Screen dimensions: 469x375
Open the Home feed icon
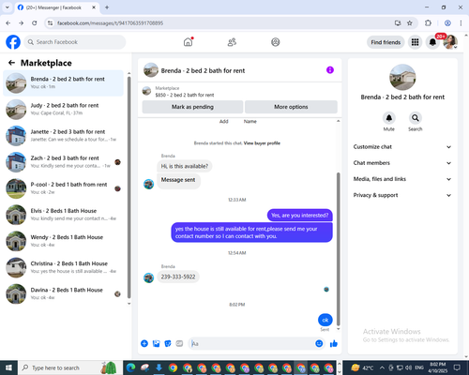(189, 42)
